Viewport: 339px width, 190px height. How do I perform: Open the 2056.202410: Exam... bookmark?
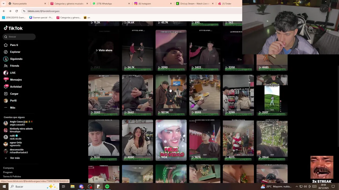(14, 18)
